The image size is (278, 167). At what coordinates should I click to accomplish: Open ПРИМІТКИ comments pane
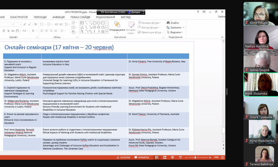(x=142, y=157)
